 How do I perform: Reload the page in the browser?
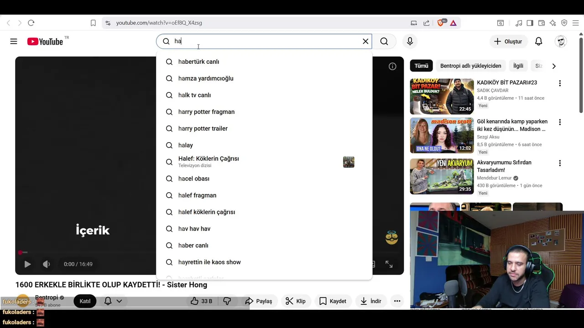[x=31, y=23]
